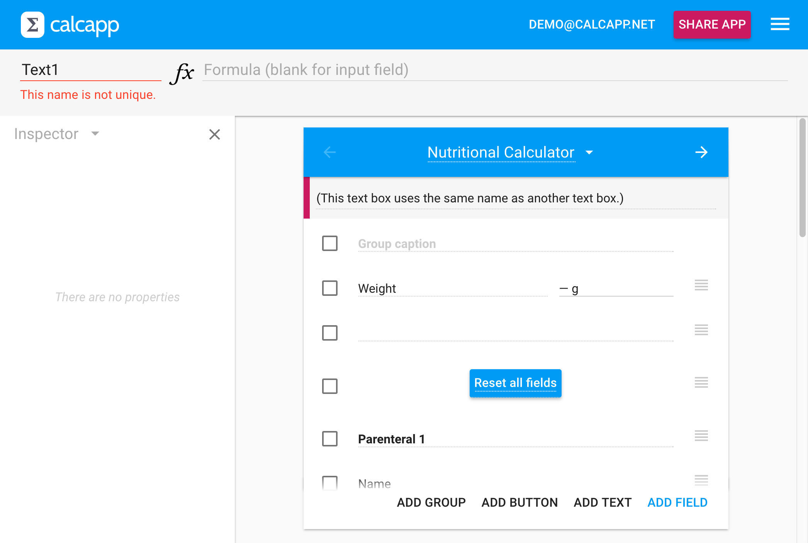Click ADD FIELD
Screen dimensions: 808x543
pyautogui.click(x=677, y=502)
